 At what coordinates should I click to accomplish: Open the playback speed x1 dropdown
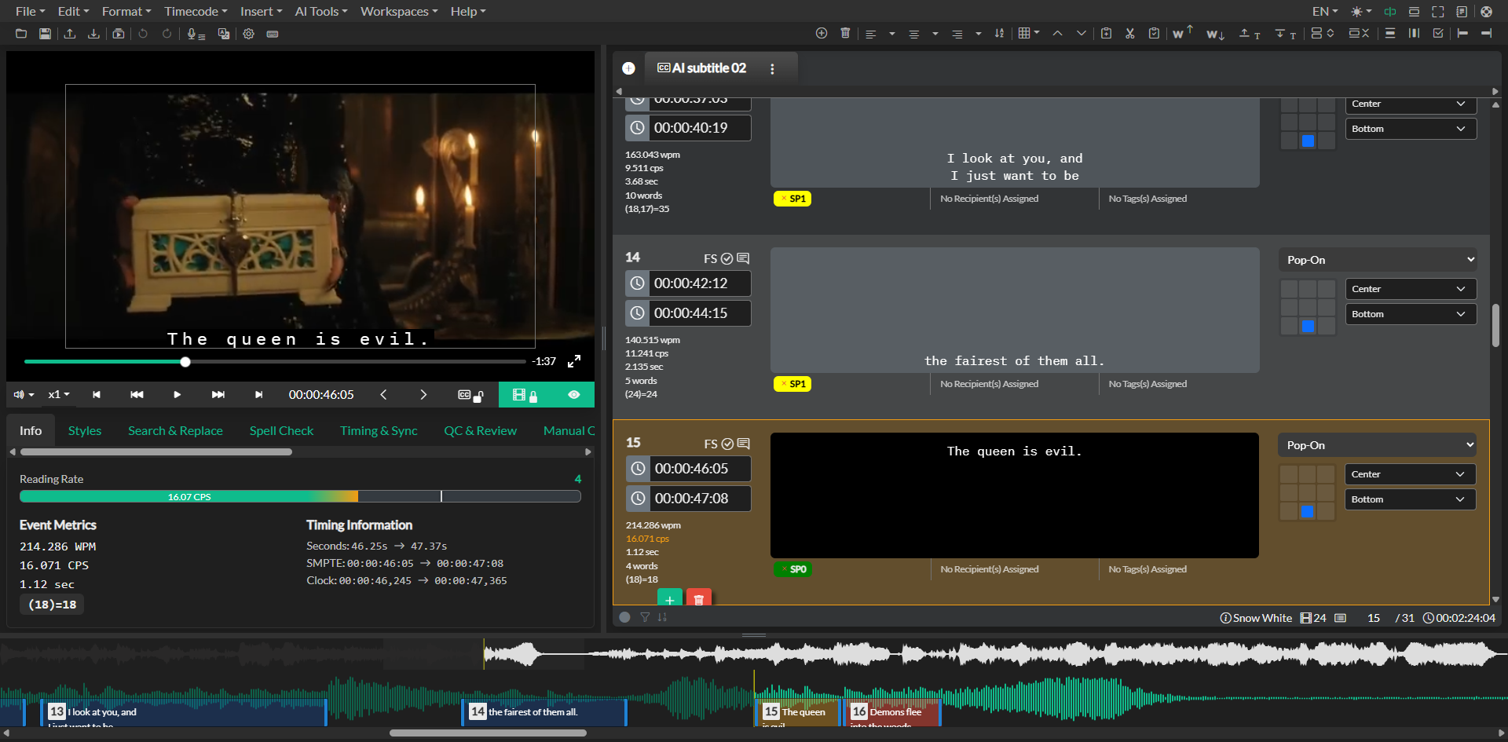[59, 394]
